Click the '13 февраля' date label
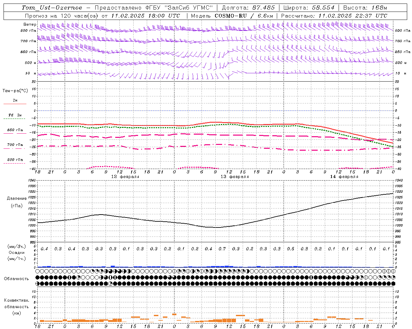 pos(235,177)
